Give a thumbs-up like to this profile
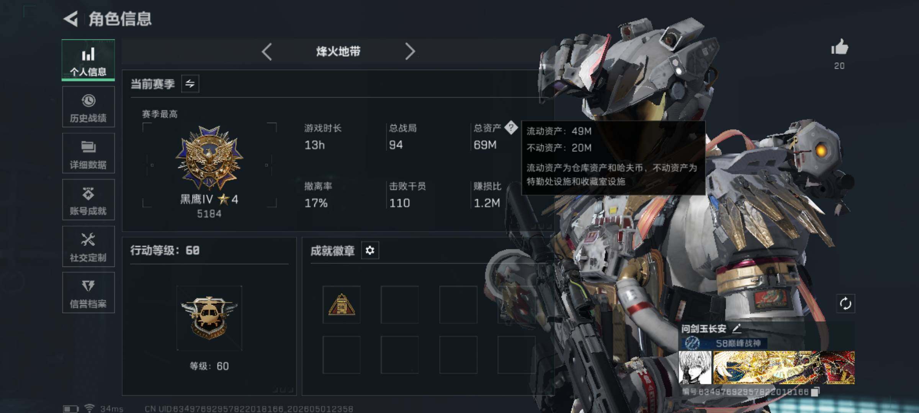This screenshot has width=919, height=413. point(839,47)
